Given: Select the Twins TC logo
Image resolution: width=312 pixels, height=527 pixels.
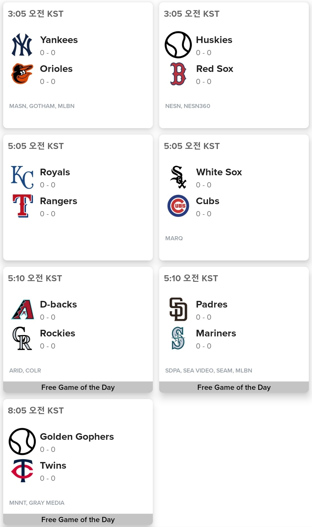Looking at the screenshot, I should point(22,470).
